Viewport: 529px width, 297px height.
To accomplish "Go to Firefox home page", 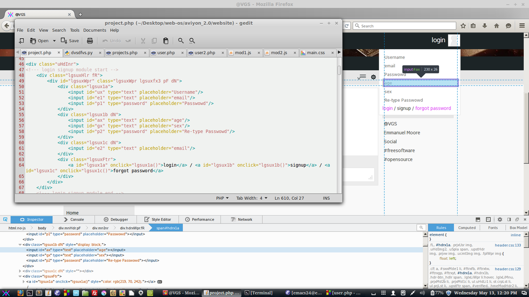I will pyautogui.click(x=497, y=26).
